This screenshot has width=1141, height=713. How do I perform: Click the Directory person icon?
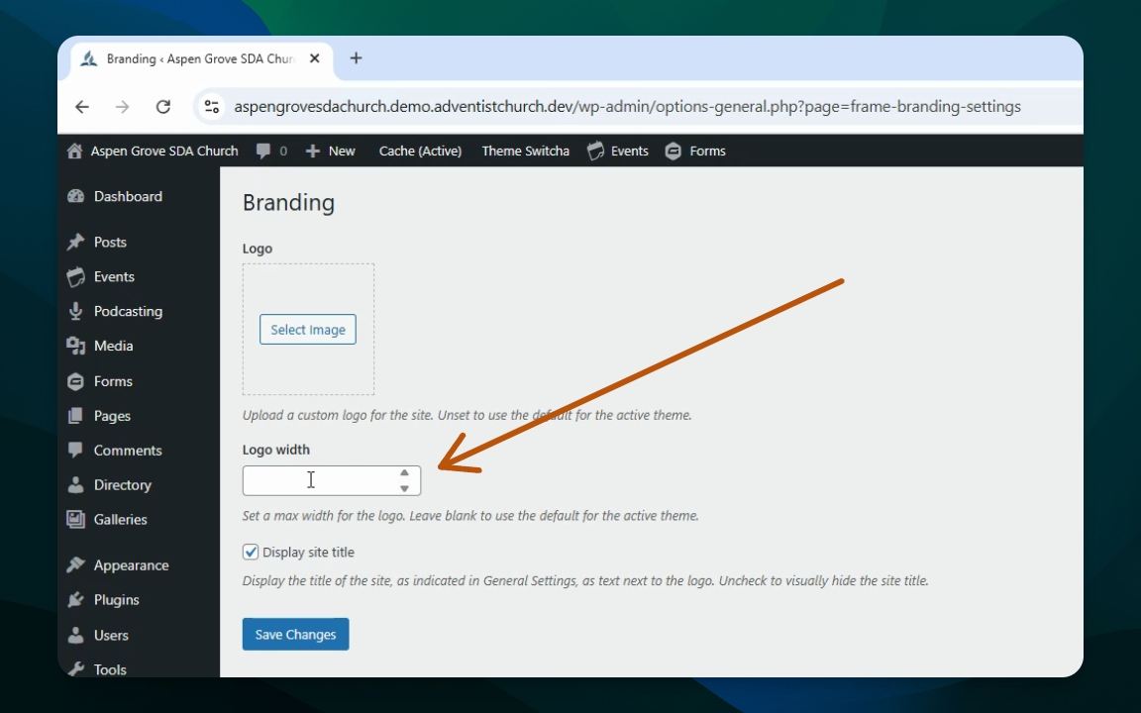(x=75, y=484)
